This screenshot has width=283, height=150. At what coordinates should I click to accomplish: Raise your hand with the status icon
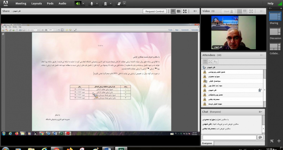click(119, 4)
